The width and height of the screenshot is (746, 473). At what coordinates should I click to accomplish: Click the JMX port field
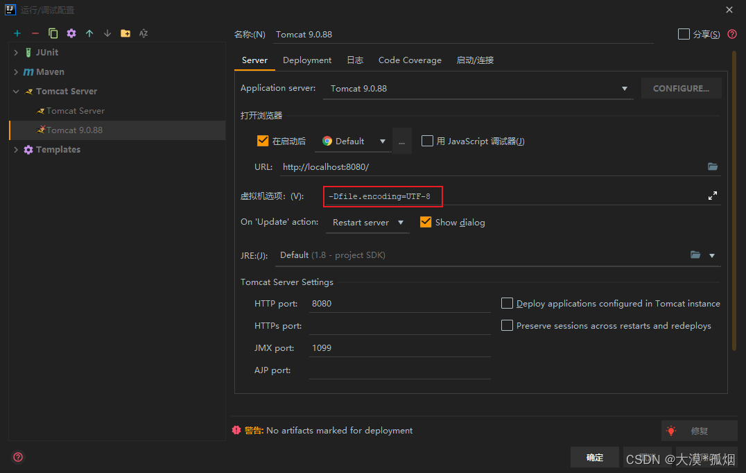pos(399,348)
